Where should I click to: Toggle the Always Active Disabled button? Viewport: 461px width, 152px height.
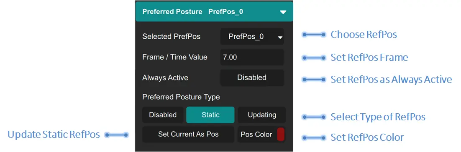(252, 77)
